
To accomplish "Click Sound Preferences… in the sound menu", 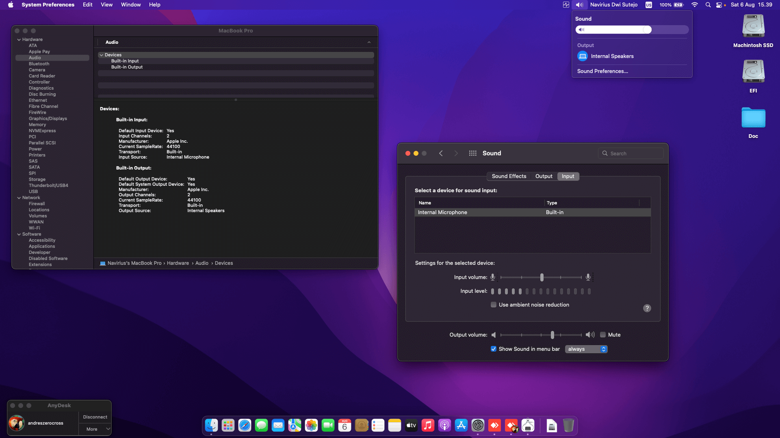I will pos(602,71).
